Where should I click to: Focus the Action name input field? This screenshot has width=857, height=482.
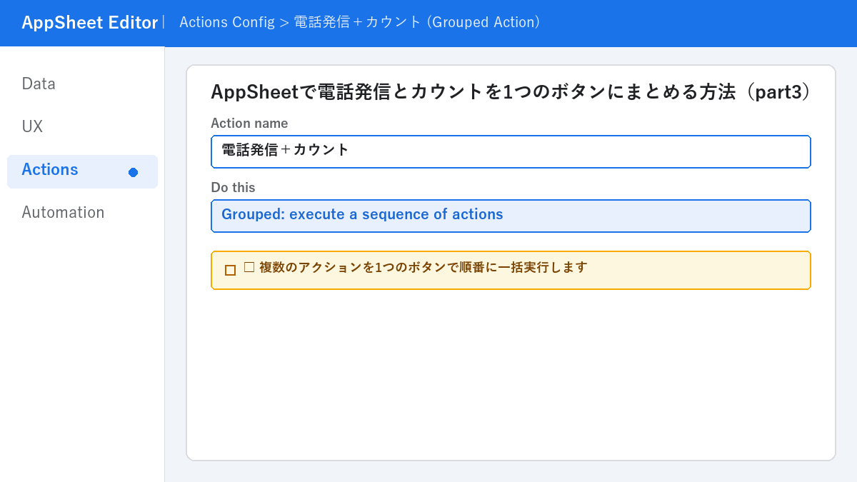(511, 151)
